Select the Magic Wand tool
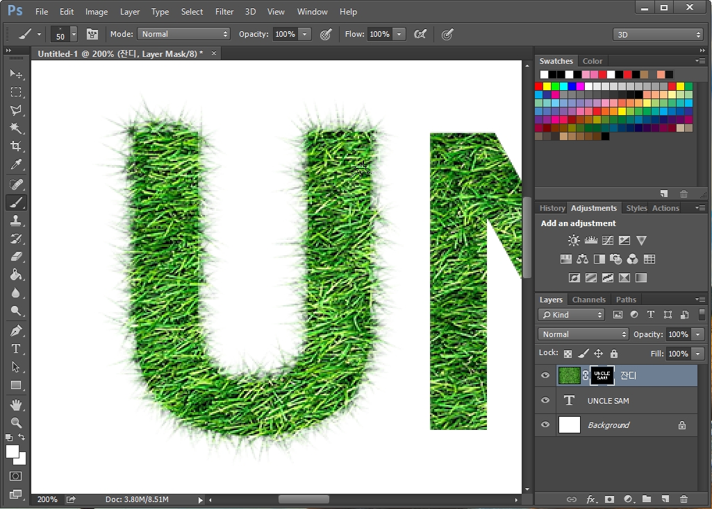This screenshot has width=712, height=509. tap(16, 128)
